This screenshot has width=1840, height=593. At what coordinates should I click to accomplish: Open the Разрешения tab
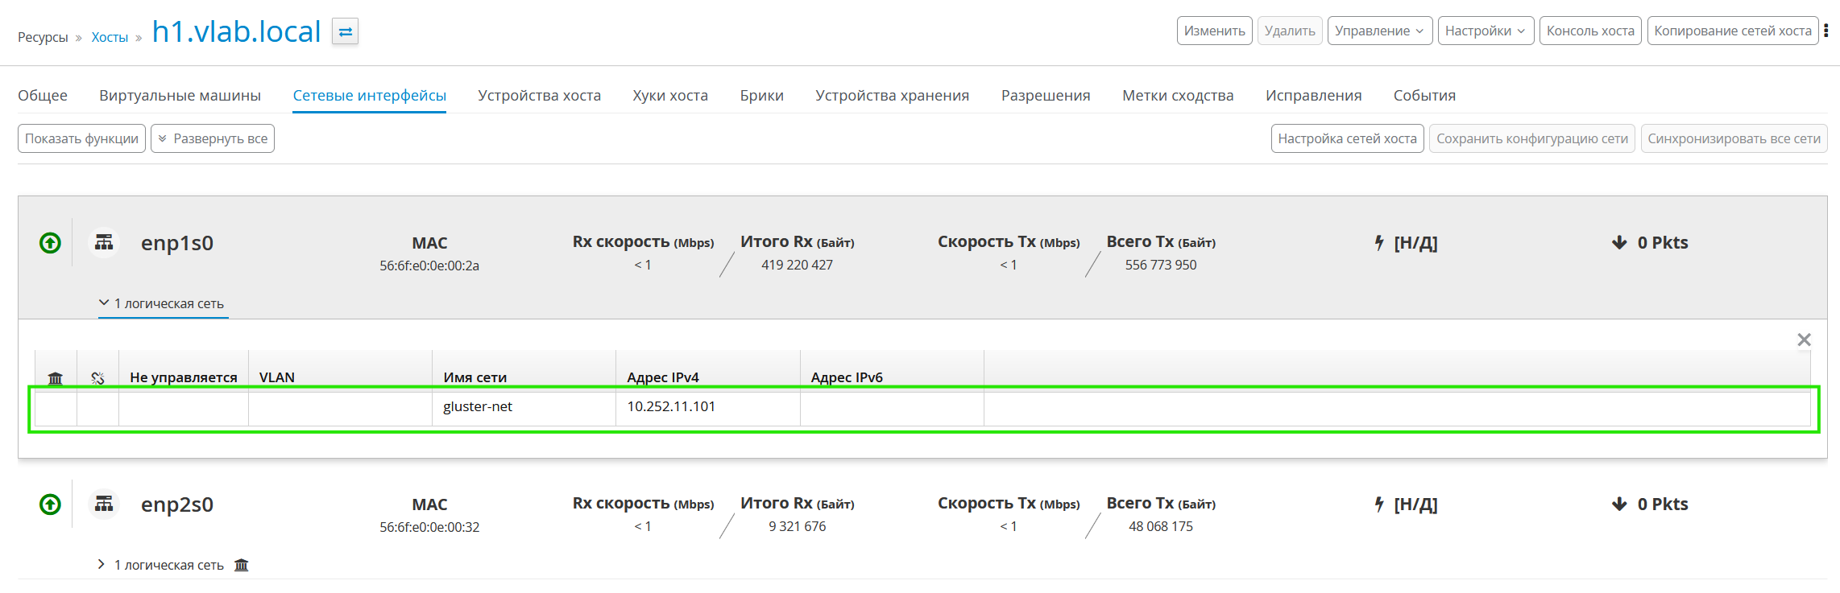click(1046, 95)
